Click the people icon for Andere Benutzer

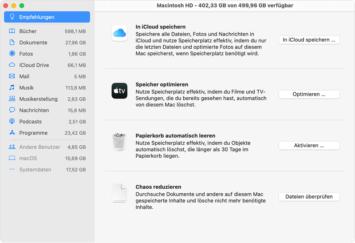pyautogui.click(x=12, y=147)
